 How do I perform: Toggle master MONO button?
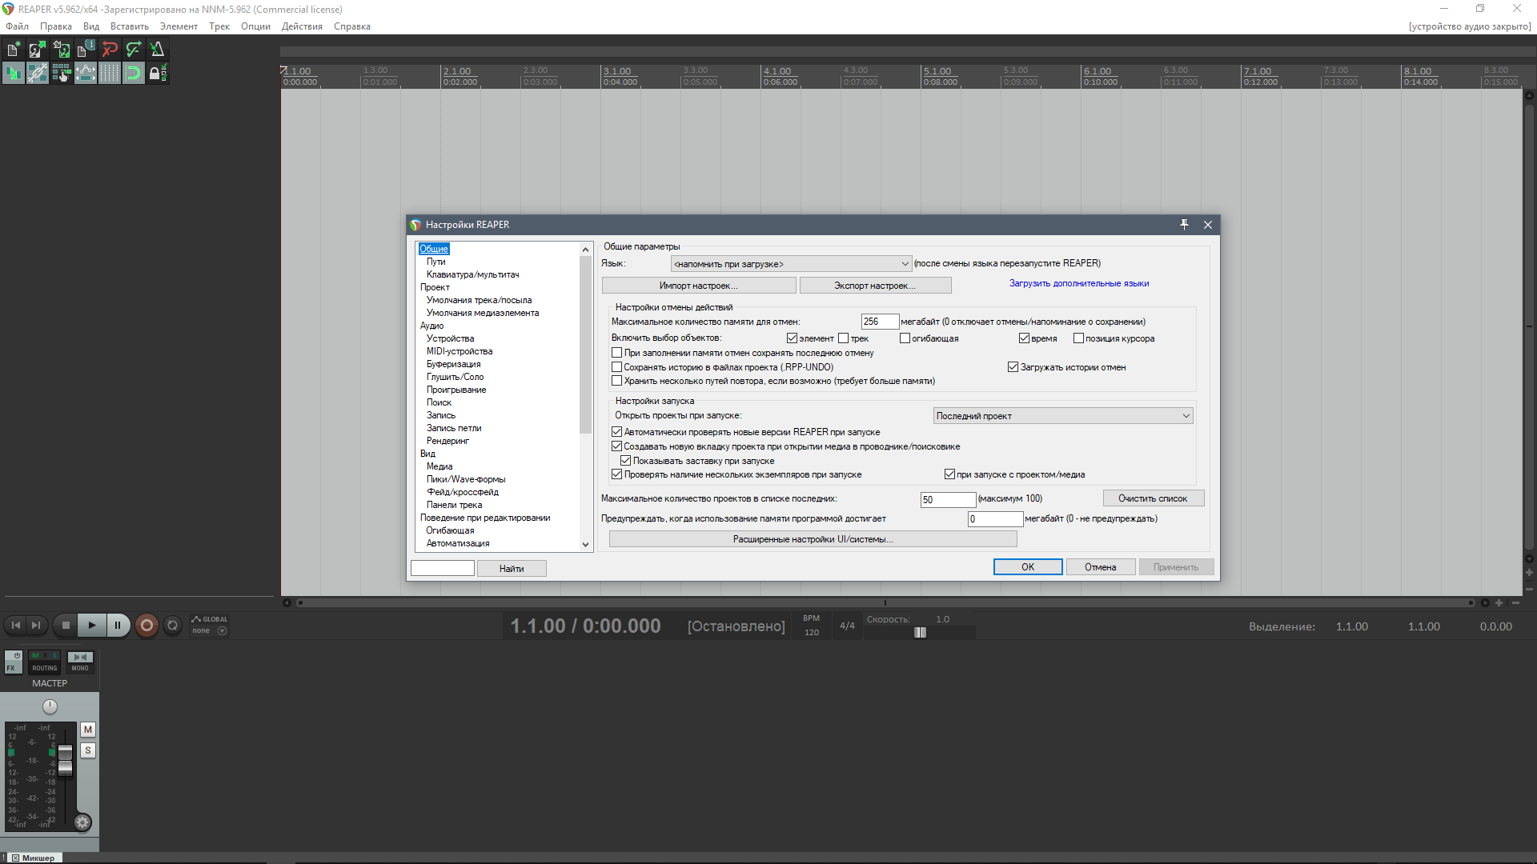(x=80, y=662)
